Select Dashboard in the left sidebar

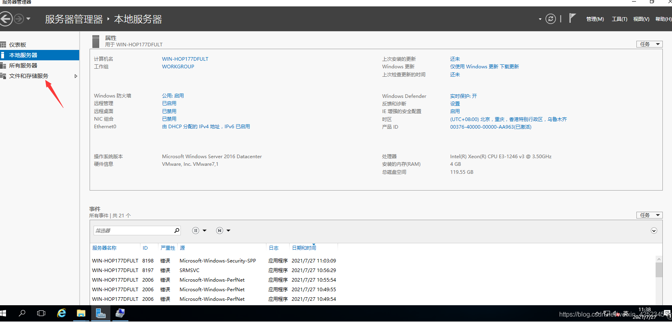18,45
